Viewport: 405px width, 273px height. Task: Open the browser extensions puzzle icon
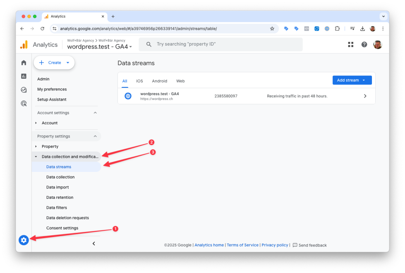point(337,29)
